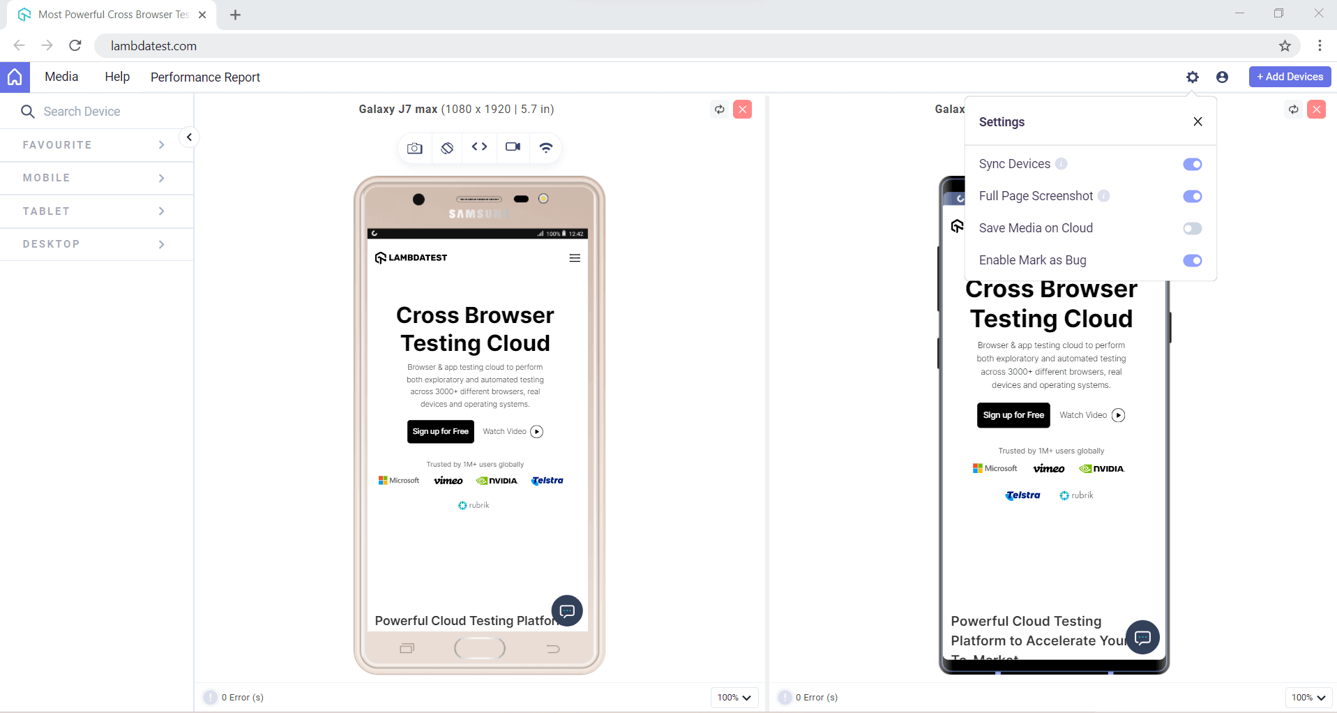
Task: Switch to the Media section
Action: pyautogui.click(x=61, y=77)
